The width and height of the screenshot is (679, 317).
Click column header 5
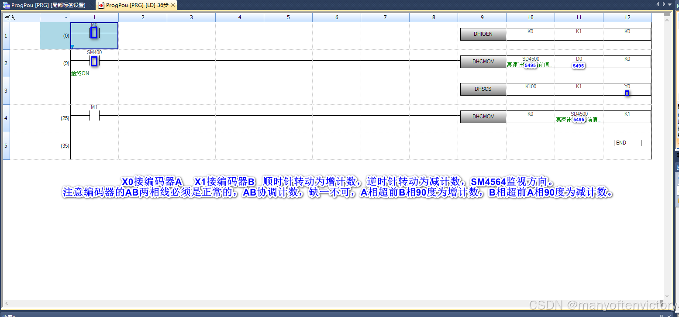pyautogui.click(x=288, y=17)
